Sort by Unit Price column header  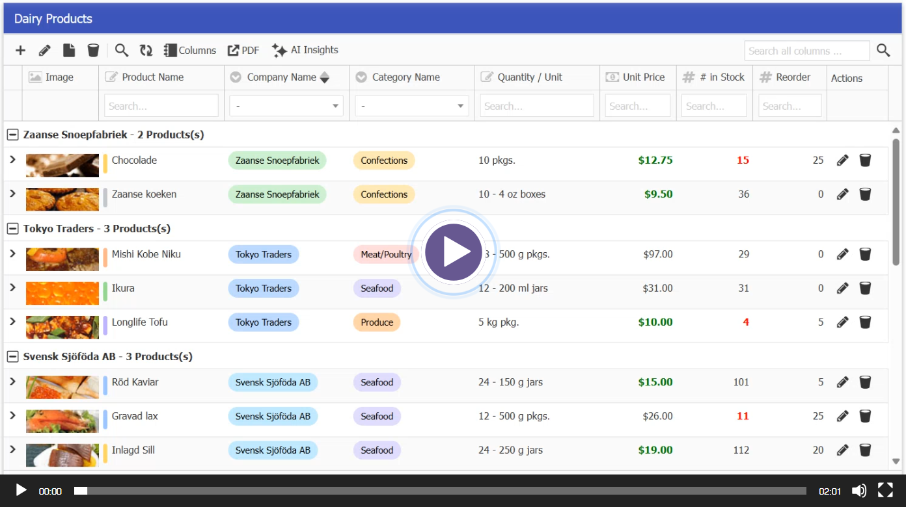[638, 77]
